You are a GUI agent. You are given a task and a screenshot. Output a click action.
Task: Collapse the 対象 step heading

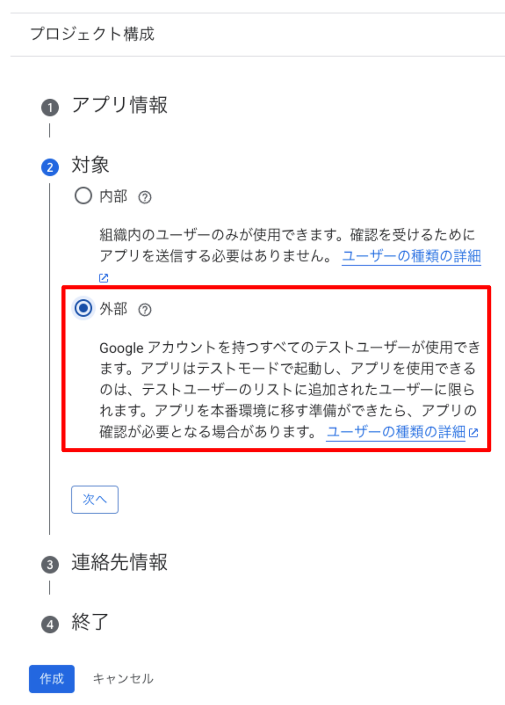[x=90, y=165]
